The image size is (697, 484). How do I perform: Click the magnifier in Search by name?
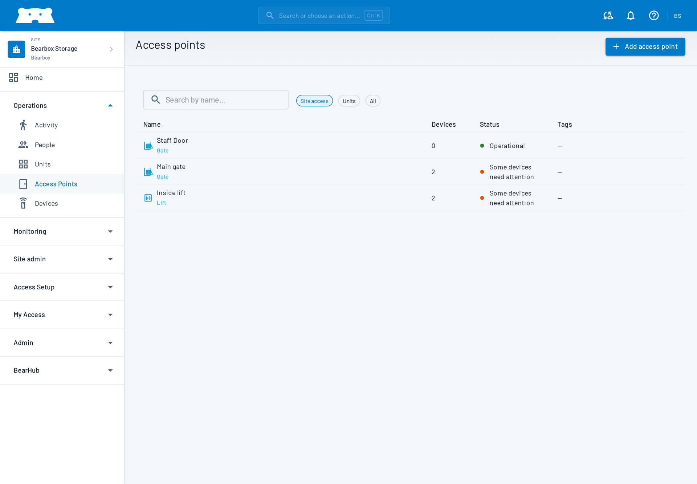point(156,99)
